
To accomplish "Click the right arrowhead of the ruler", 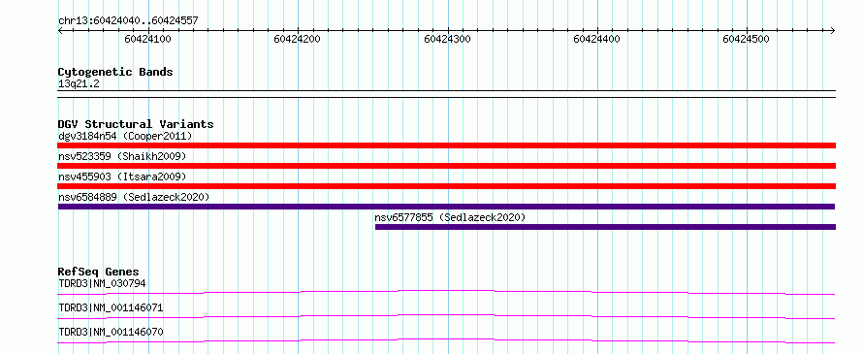I will [x=833, y=30].
